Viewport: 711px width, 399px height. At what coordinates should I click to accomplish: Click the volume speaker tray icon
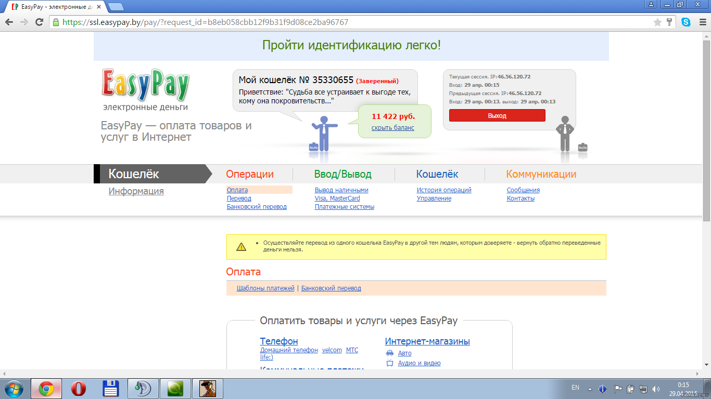click(x=656, y=389)
